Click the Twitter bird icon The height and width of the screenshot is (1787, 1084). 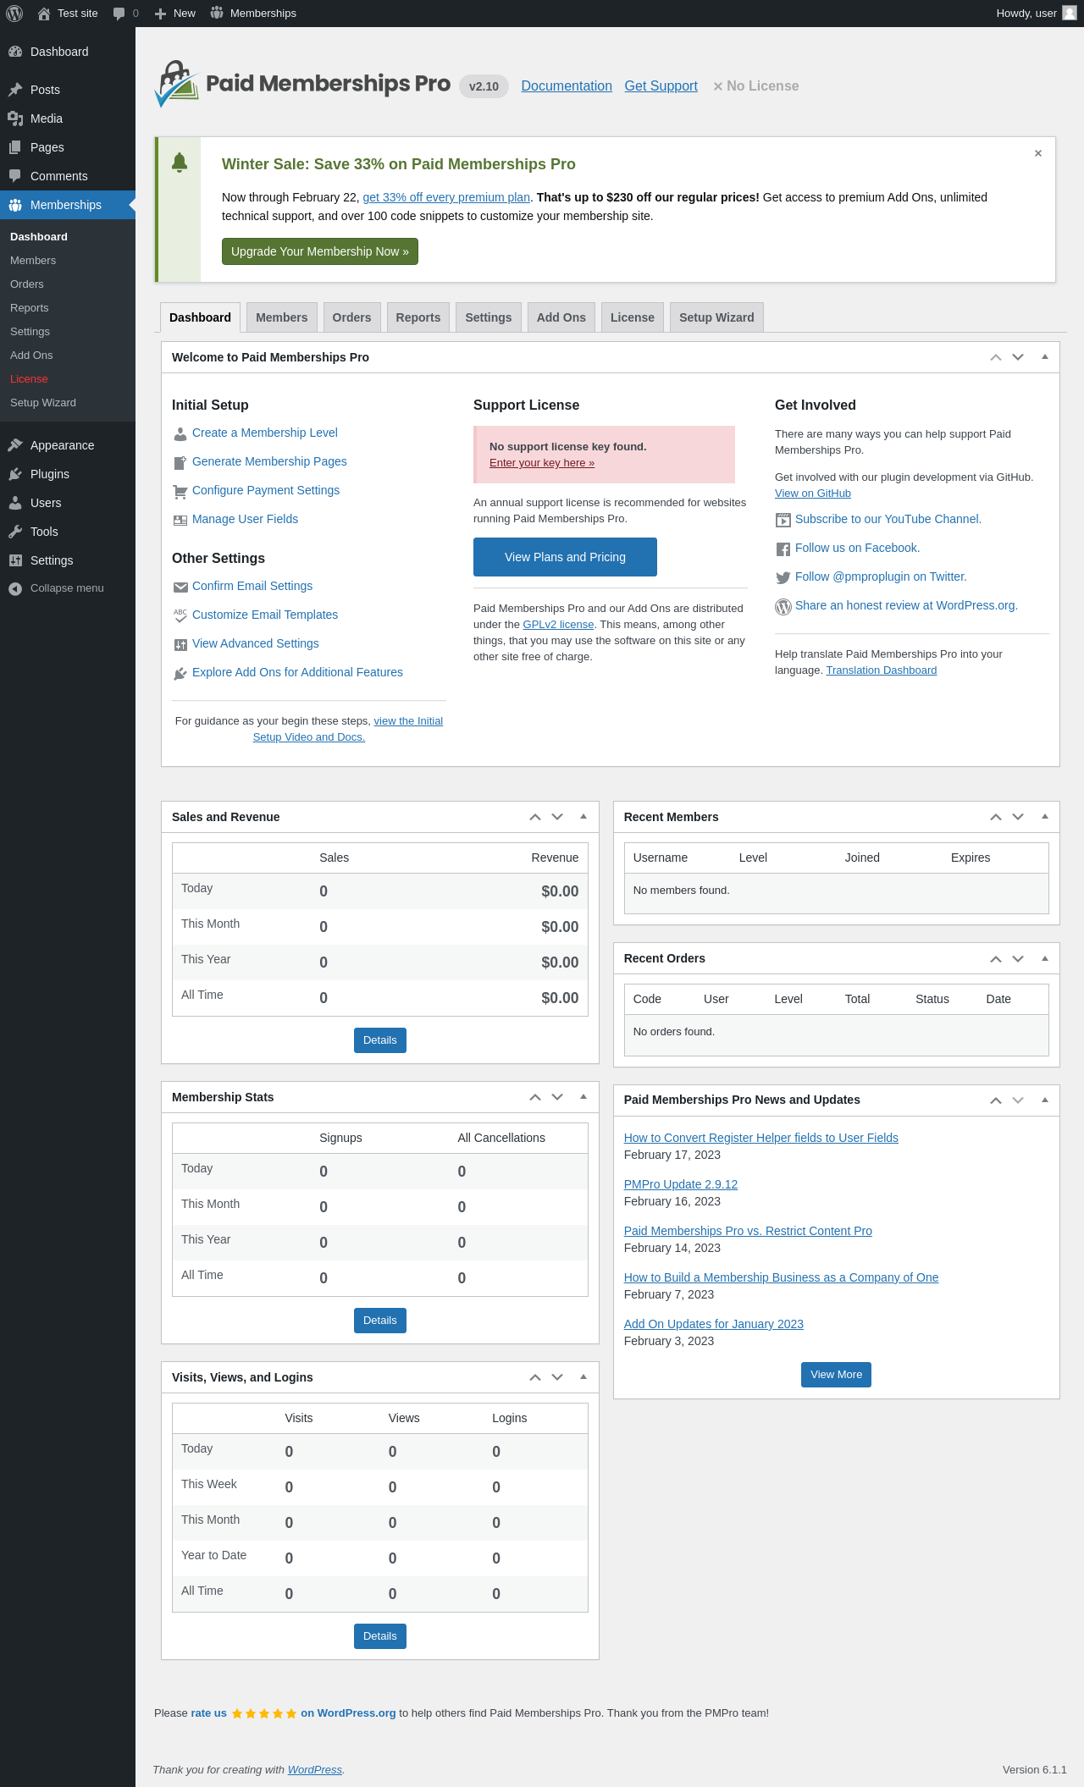click(x=783, y=577)
